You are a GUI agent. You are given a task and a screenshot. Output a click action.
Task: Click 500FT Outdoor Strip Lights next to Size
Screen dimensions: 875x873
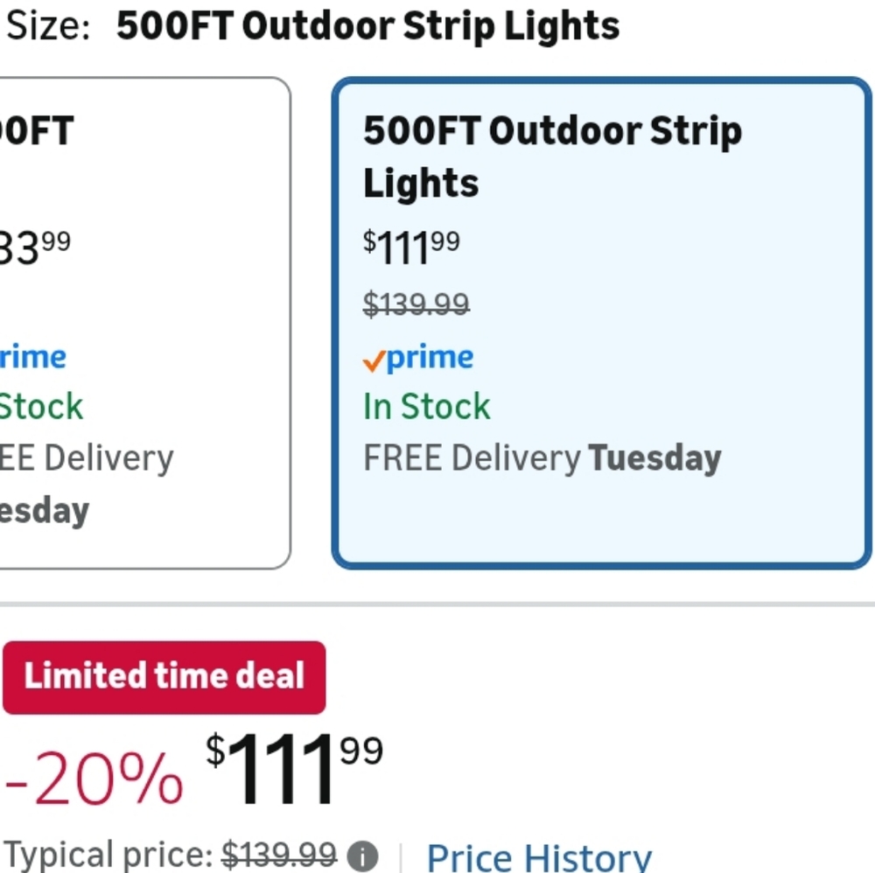click(x=367, y=25)
